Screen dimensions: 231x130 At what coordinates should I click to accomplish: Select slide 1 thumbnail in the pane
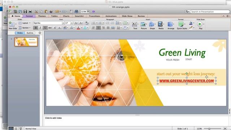click(x=26, y=42)
